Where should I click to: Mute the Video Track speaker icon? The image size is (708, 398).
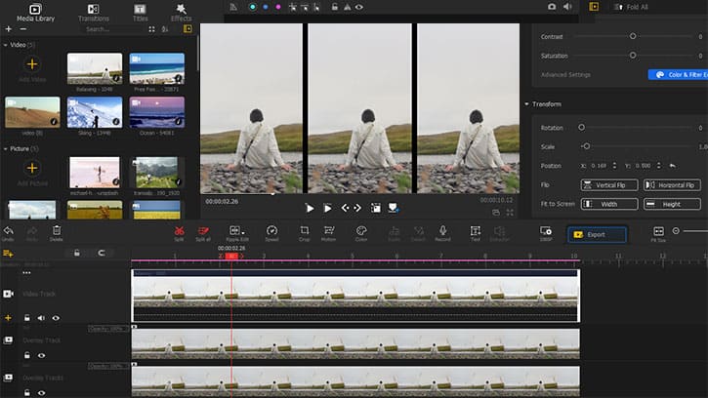tap(41, 317)
